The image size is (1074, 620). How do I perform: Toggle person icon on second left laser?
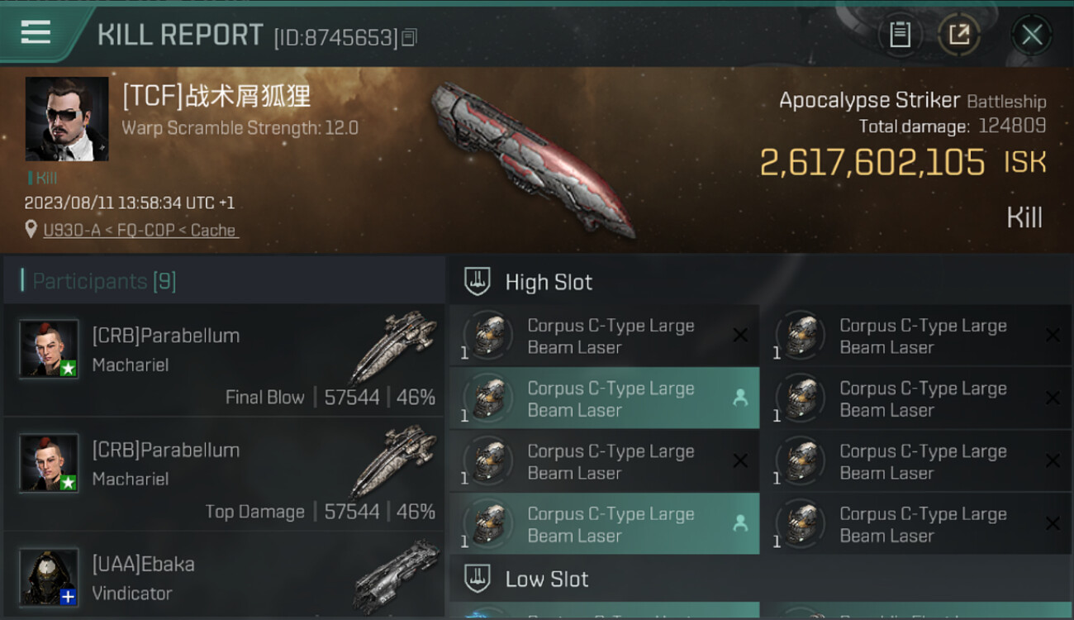[740, 398]
